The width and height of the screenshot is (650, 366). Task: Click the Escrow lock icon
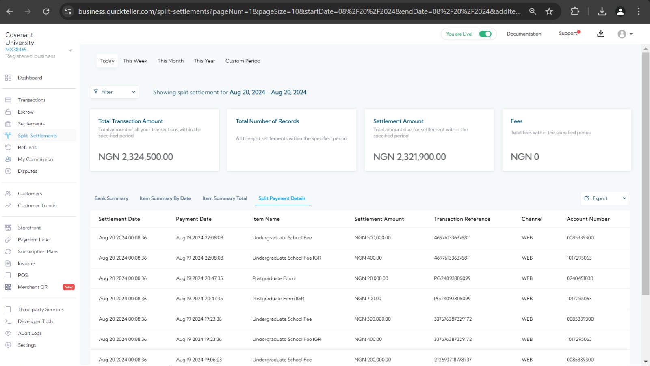pos(8,112)
